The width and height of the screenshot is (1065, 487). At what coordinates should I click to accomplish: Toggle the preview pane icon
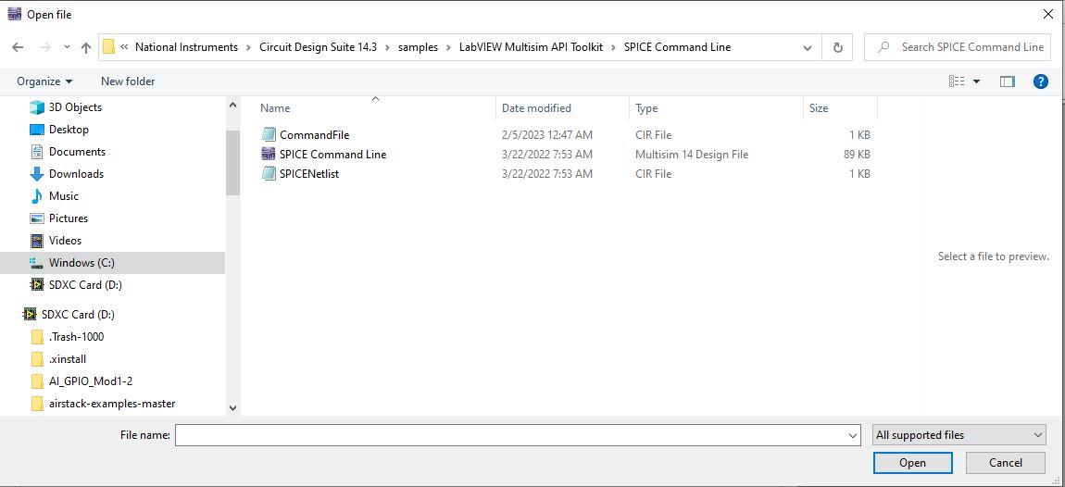(x=1007, y=81)
